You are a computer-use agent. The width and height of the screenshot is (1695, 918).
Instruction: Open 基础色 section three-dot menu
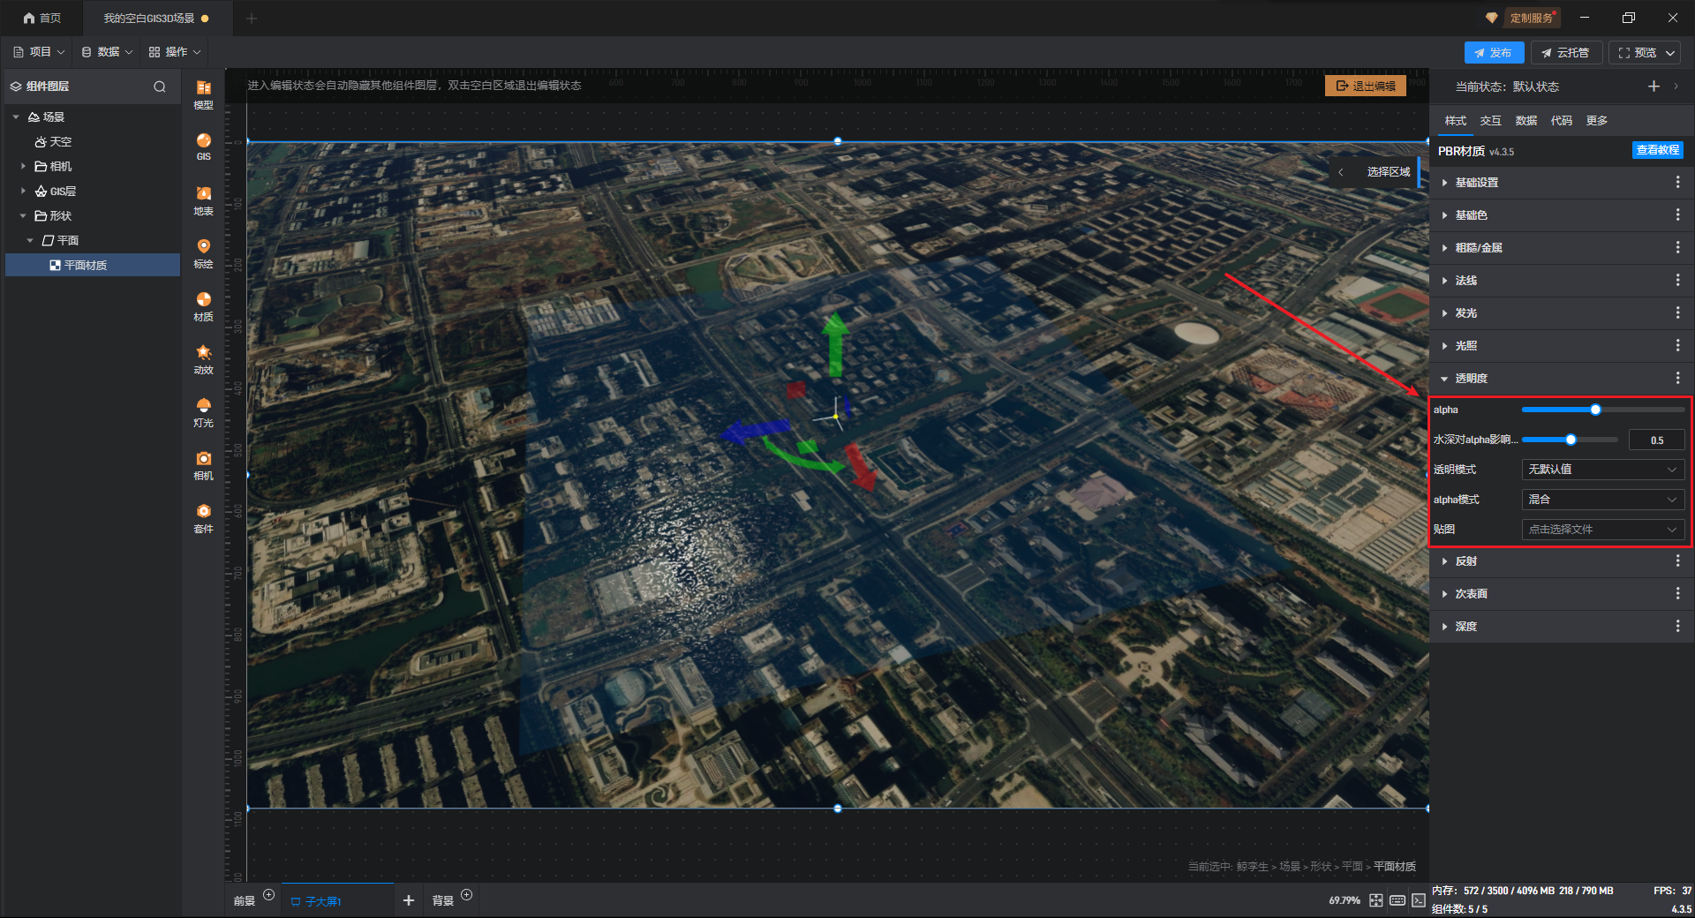point(1677,214)
